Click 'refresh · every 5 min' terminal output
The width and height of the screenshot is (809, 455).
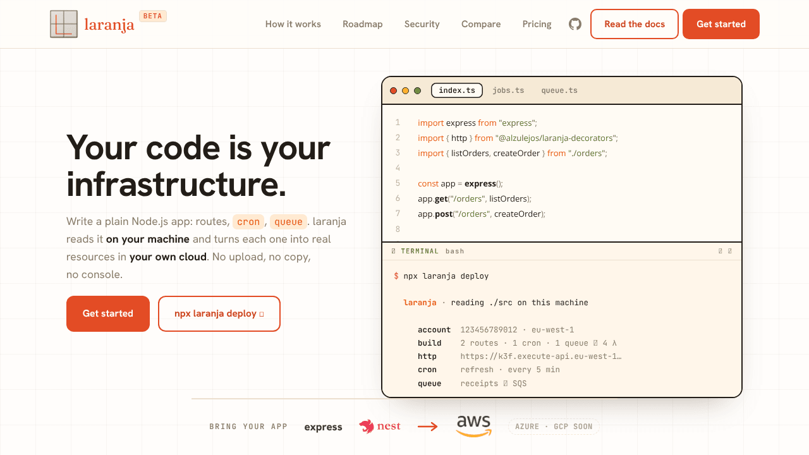point(510,370)
